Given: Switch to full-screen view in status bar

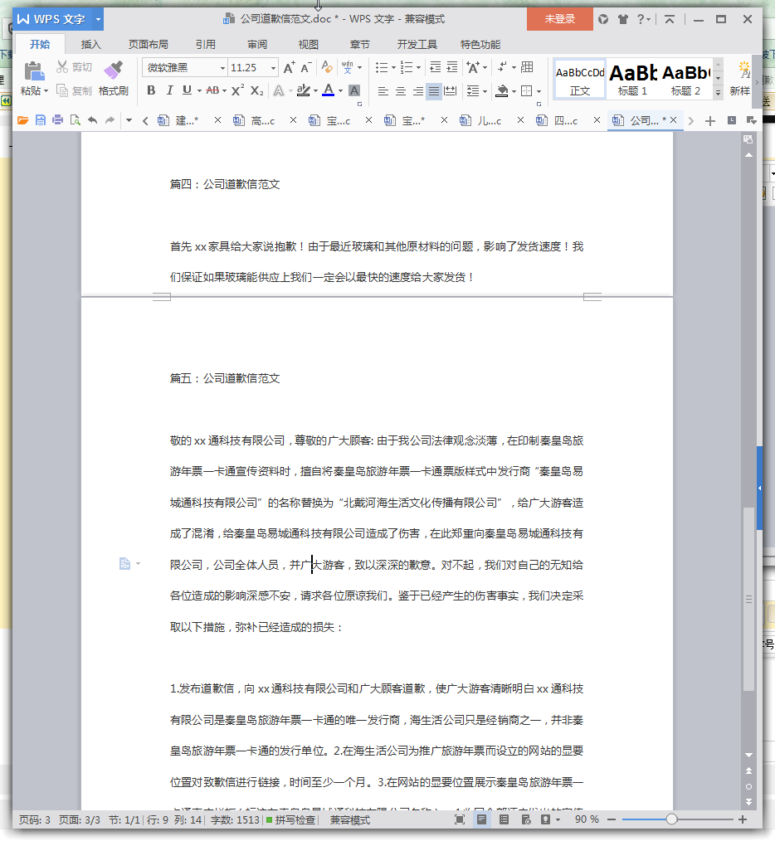Looking at the screenshot, I should coord(460,819).
